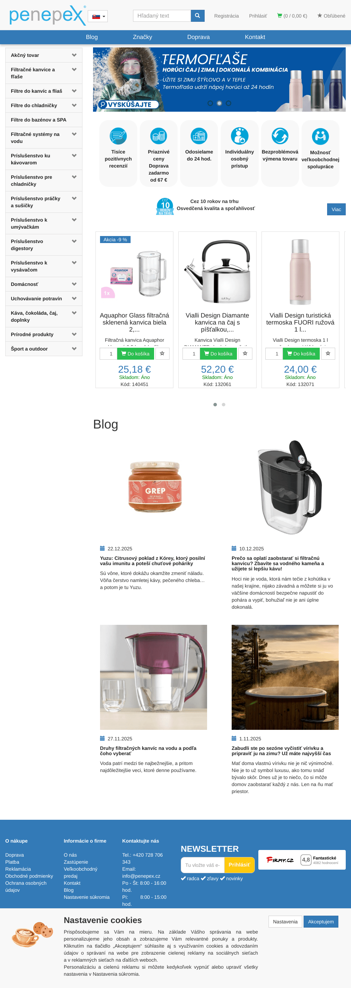Click the magnifier search button

click(x=197, y=16)
